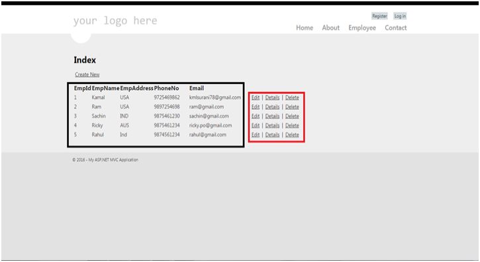Click the footer copyright text

(x=105, y=159)
